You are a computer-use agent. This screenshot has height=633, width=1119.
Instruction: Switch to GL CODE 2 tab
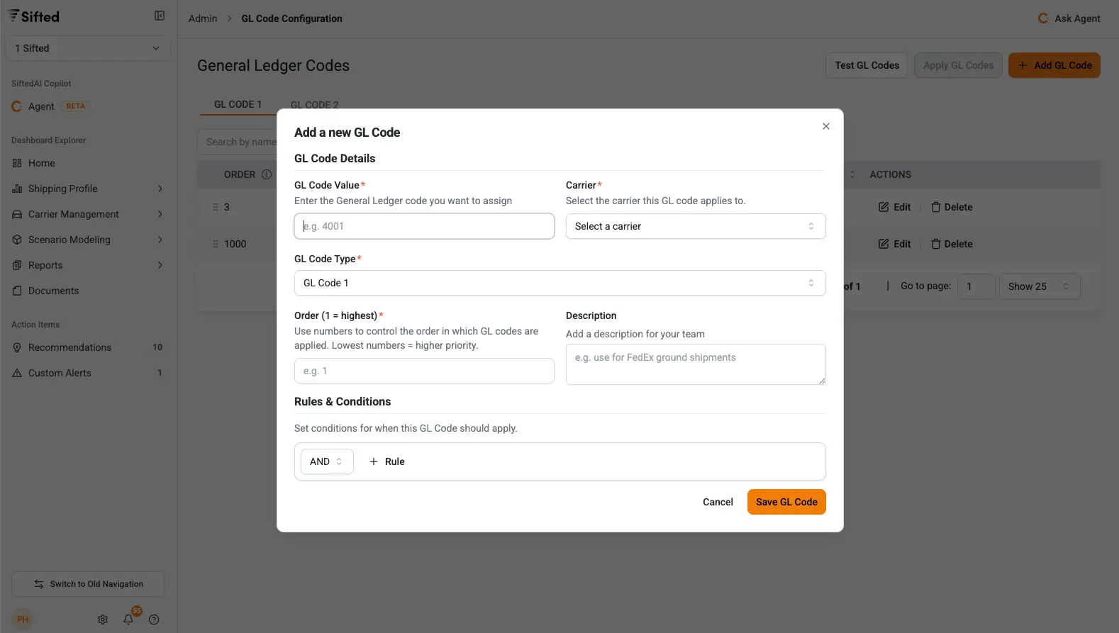tap(314, 105)
